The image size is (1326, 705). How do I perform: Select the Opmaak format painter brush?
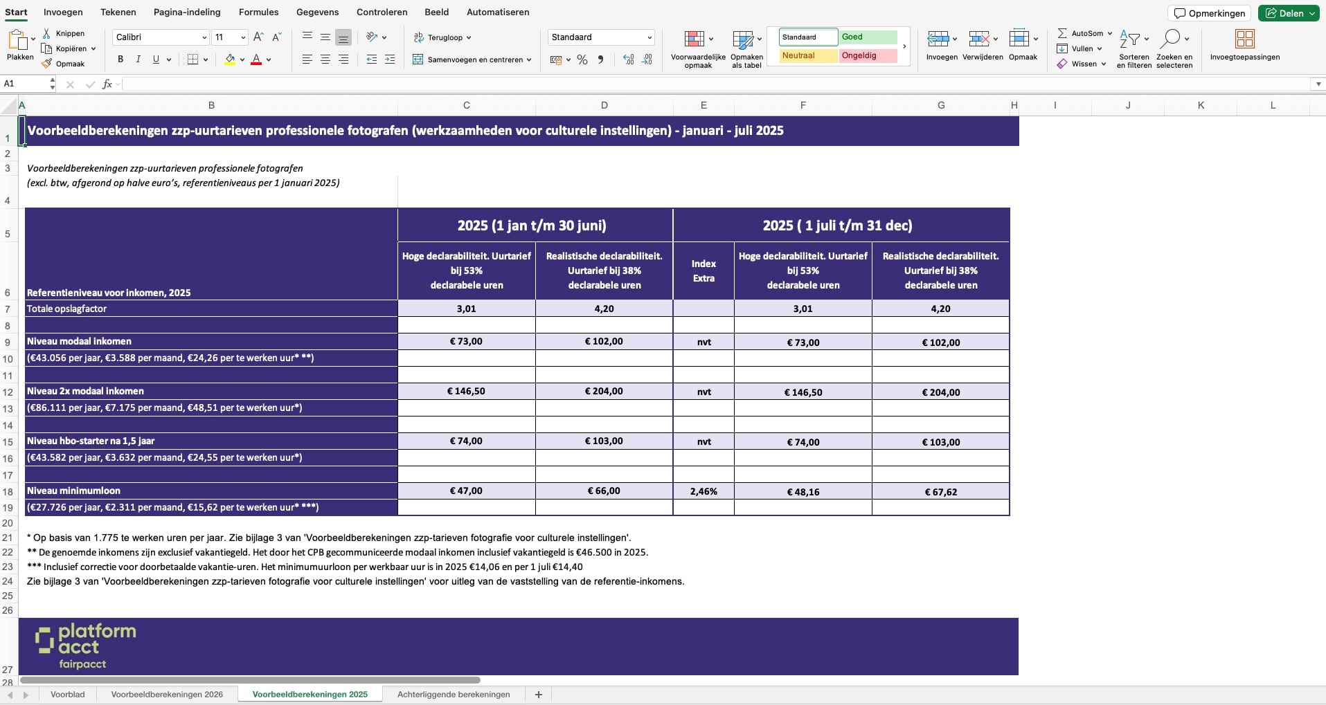[47, 64]
